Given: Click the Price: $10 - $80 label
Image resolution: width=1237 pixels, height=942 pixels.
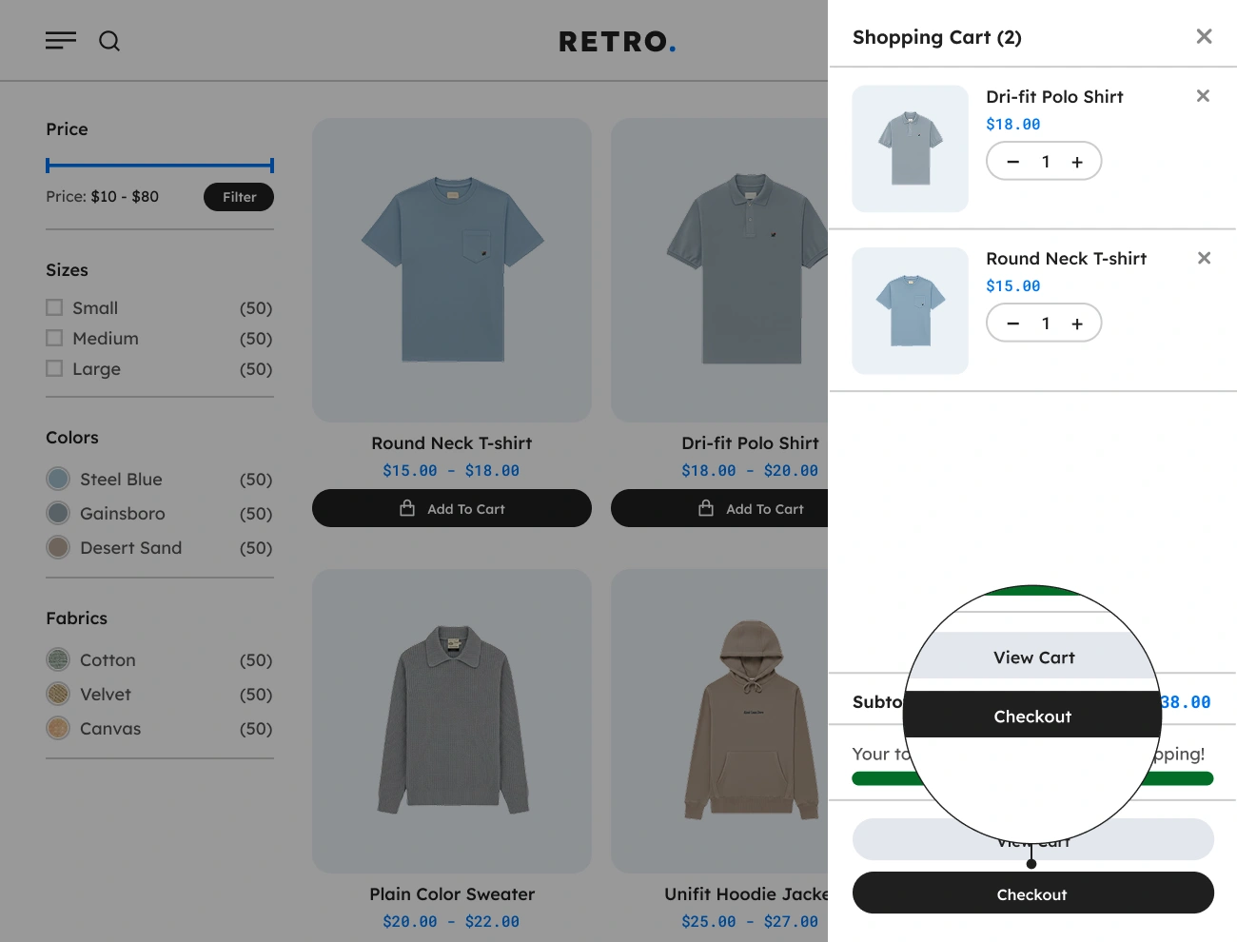Looking at the screenshot, I should tap(103, 196).
